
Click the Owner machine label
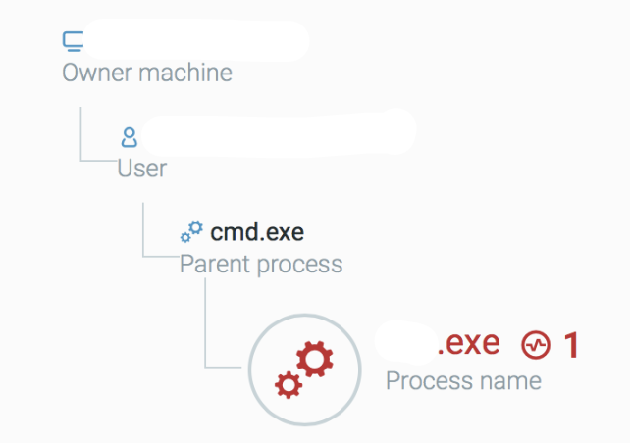coord(147,74)
